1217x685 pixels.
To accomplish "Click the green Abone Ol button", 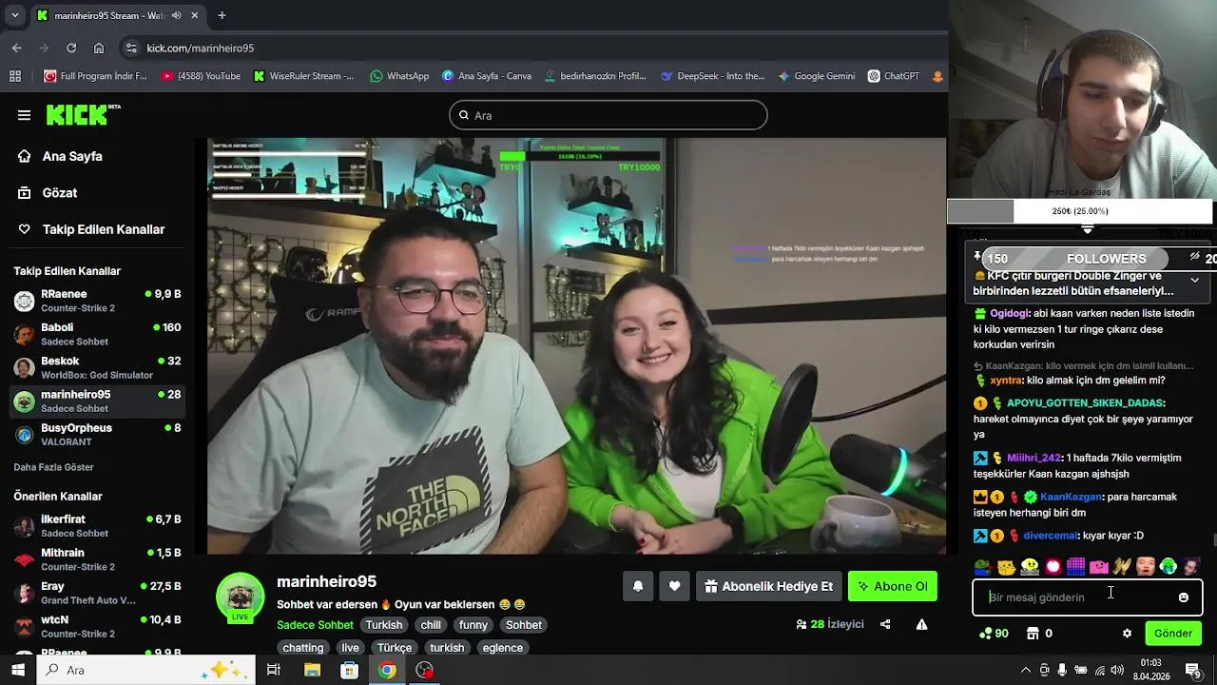I will point(893,586).
